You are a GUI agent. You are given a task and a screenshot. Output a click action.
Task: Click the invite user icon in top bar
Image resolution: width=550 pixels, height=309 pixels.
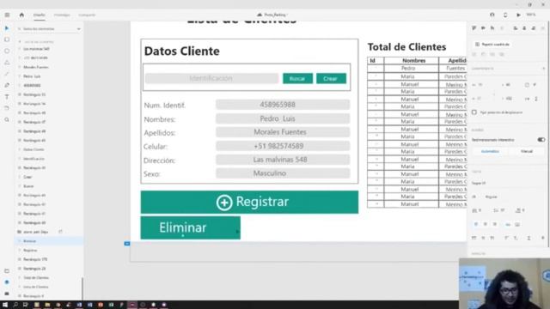[x=492, y=15]
